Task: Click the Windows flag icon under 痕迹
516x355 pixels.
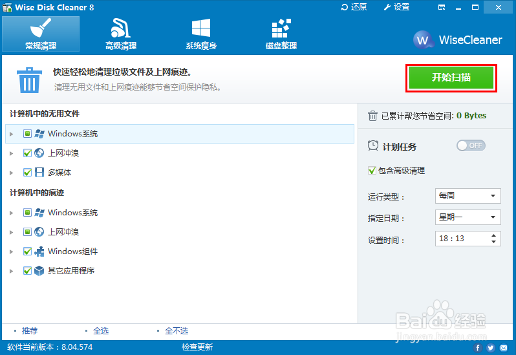Action: [x=39, y=213]
